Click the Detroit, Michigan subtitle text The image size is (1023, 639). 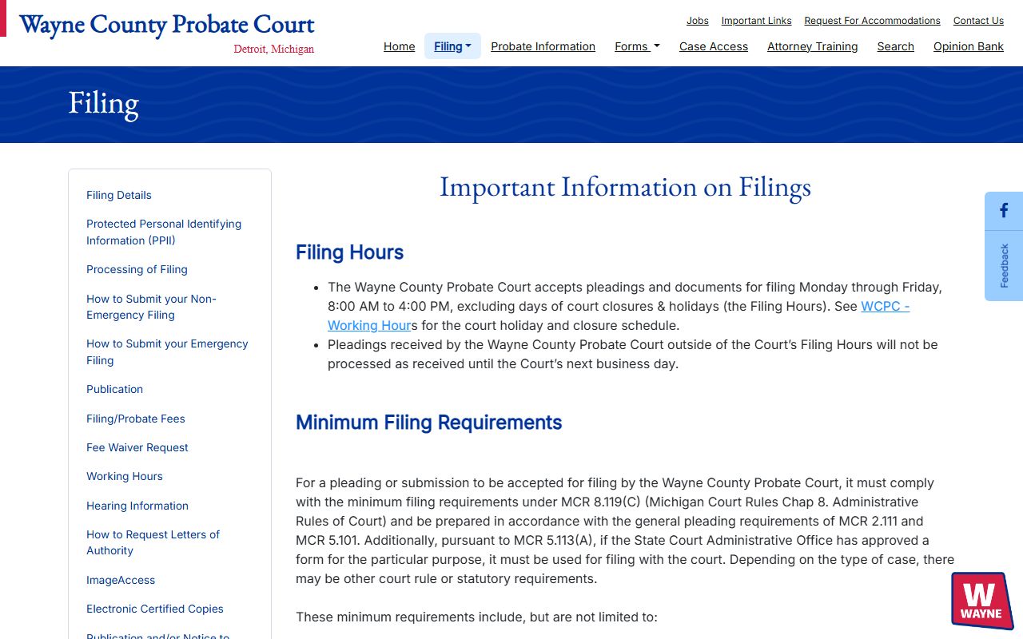click(273, 50)
